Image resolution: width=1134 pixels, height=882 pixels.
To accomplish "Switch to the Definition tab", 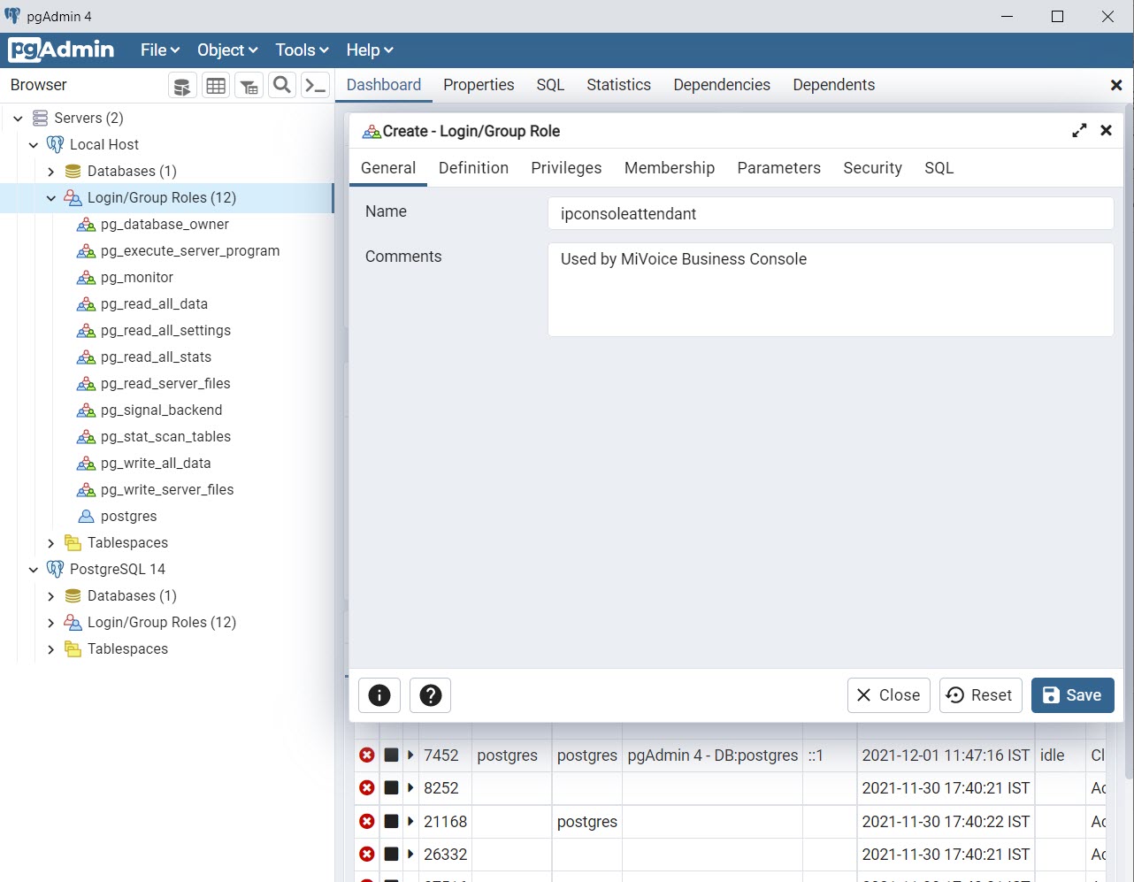I will 473,167.
